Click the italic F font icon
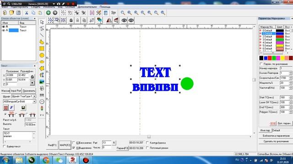Viewport: 293px width, 164px height. click(12, 108)
